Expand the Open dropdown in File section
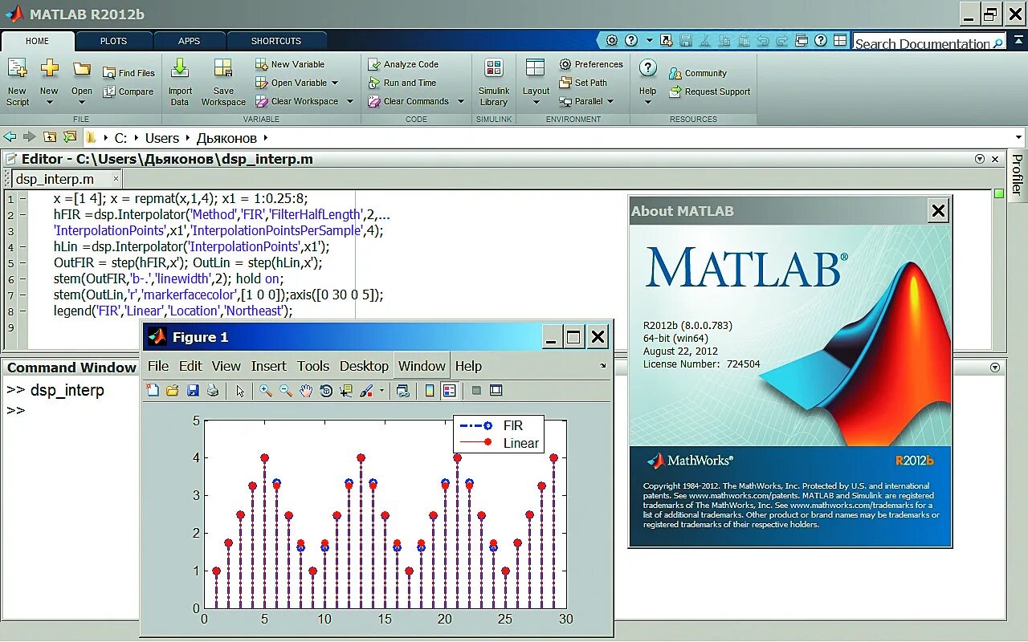1028x642 pixels. (x=82, y=103)
